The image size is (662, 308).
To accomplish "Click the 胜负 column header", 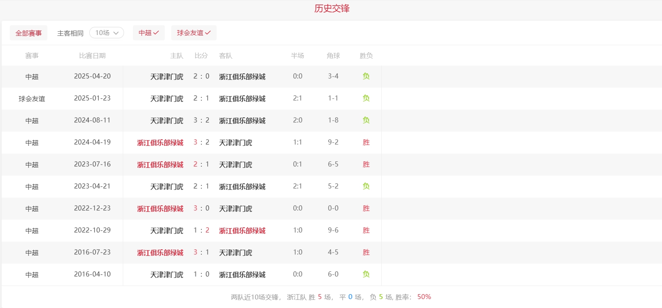I will [366, 56].
